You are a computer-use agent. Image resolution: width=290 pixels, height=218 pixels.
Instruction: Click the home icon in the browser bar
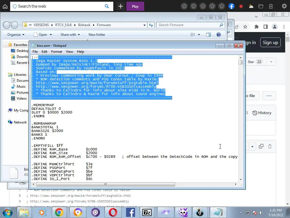(x=5, y=7)
